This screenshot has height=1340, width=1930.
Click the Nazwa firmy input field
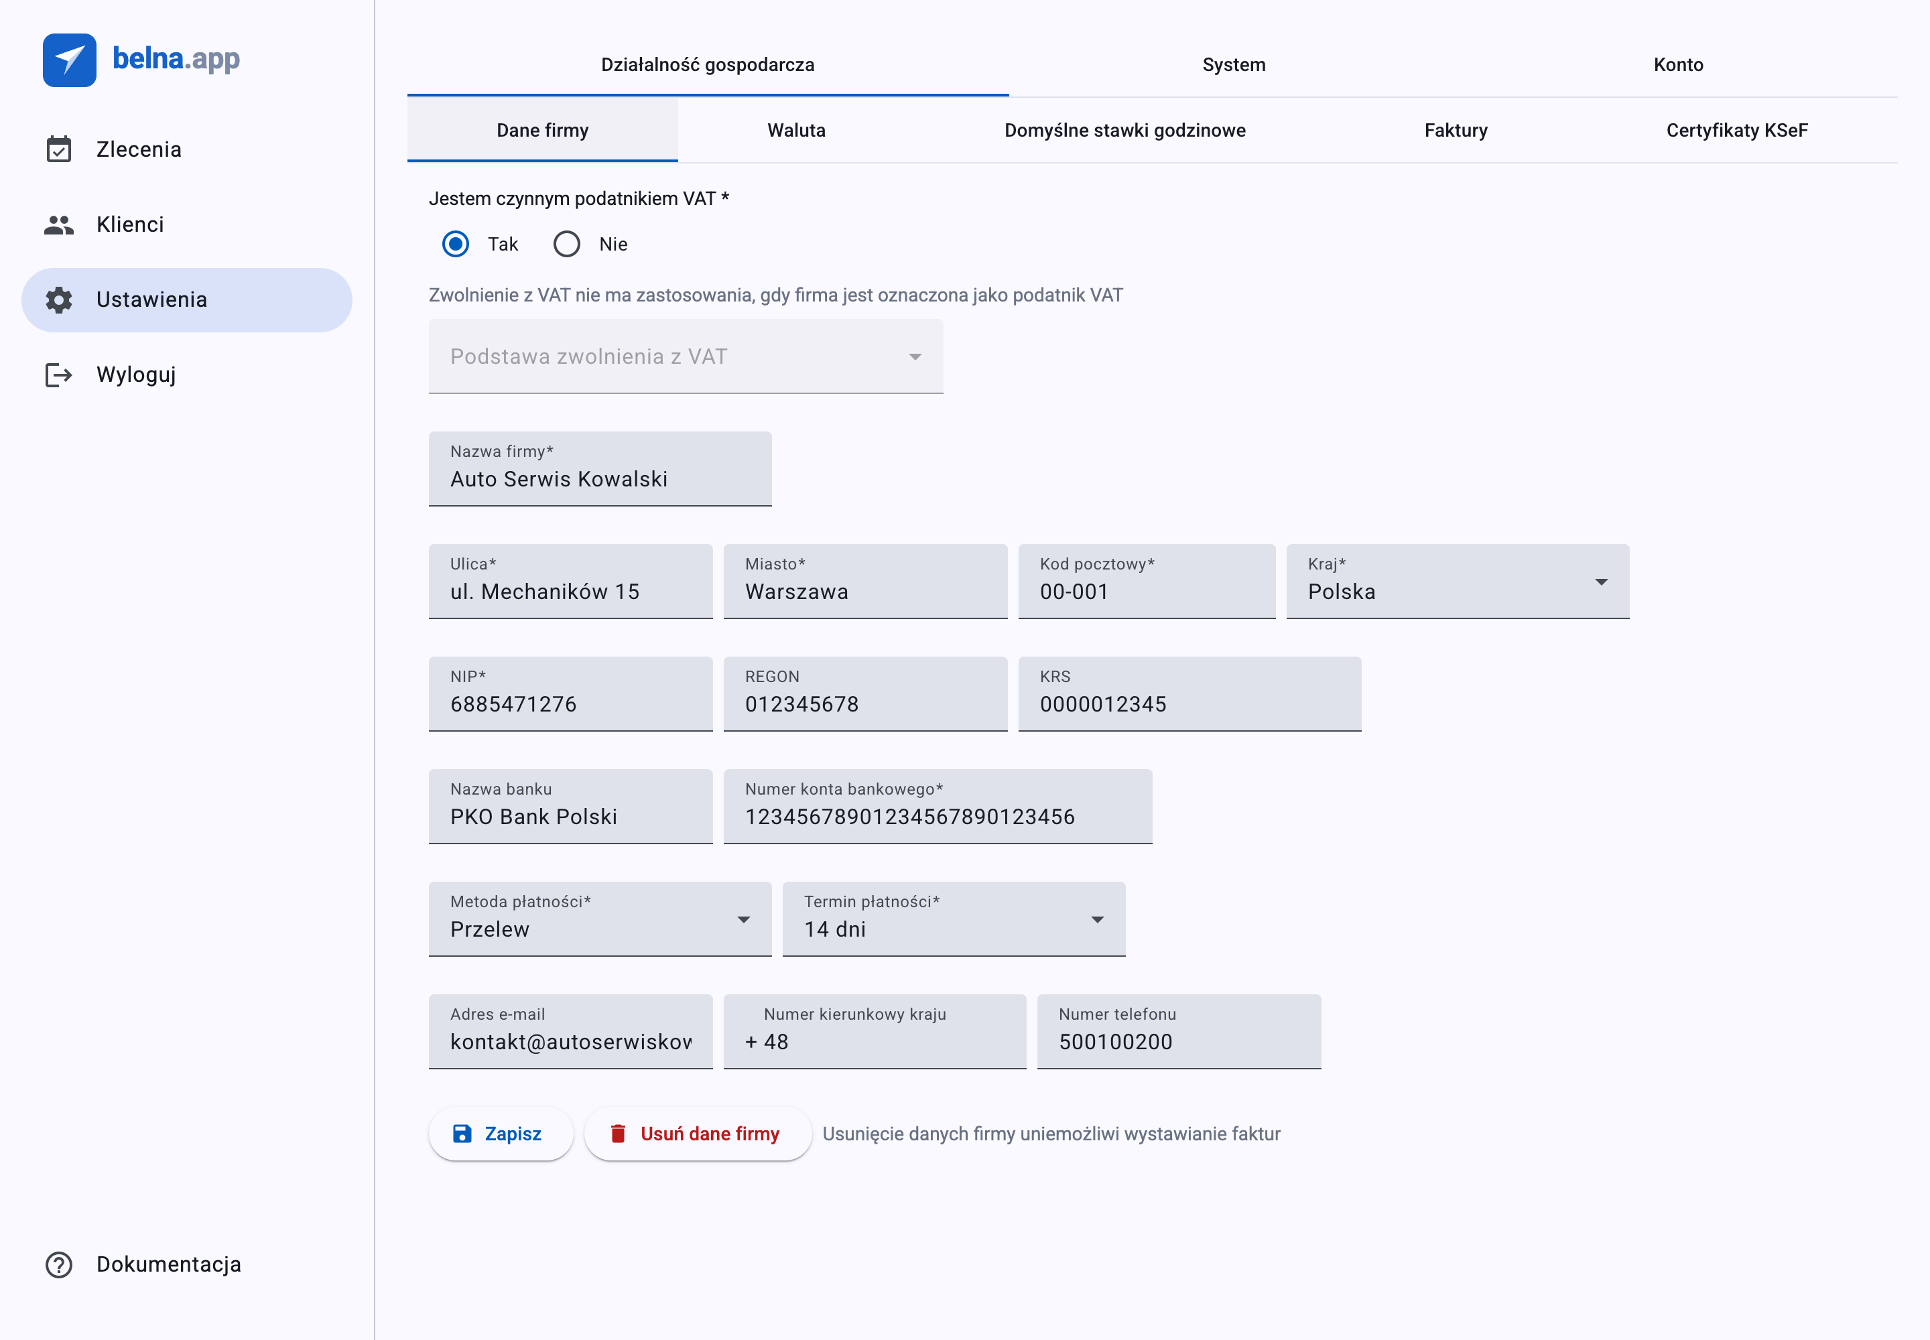pos(600,468)
